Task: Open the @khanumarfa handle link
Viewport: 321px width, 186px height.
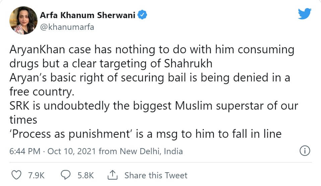Action: click(x=67, y=27)
